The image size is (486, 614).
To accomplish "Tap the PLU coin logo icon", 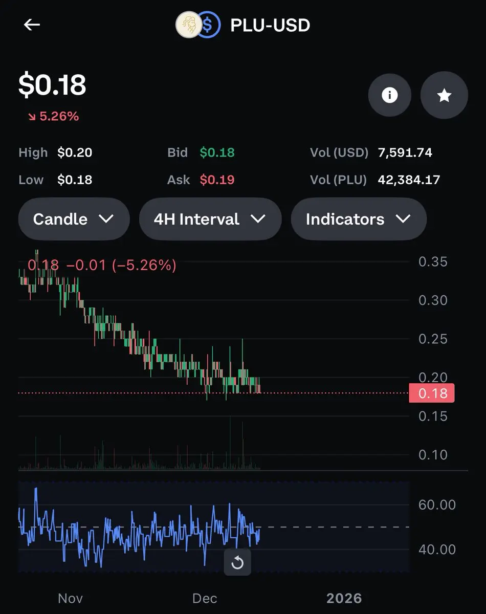I will 188,25.
